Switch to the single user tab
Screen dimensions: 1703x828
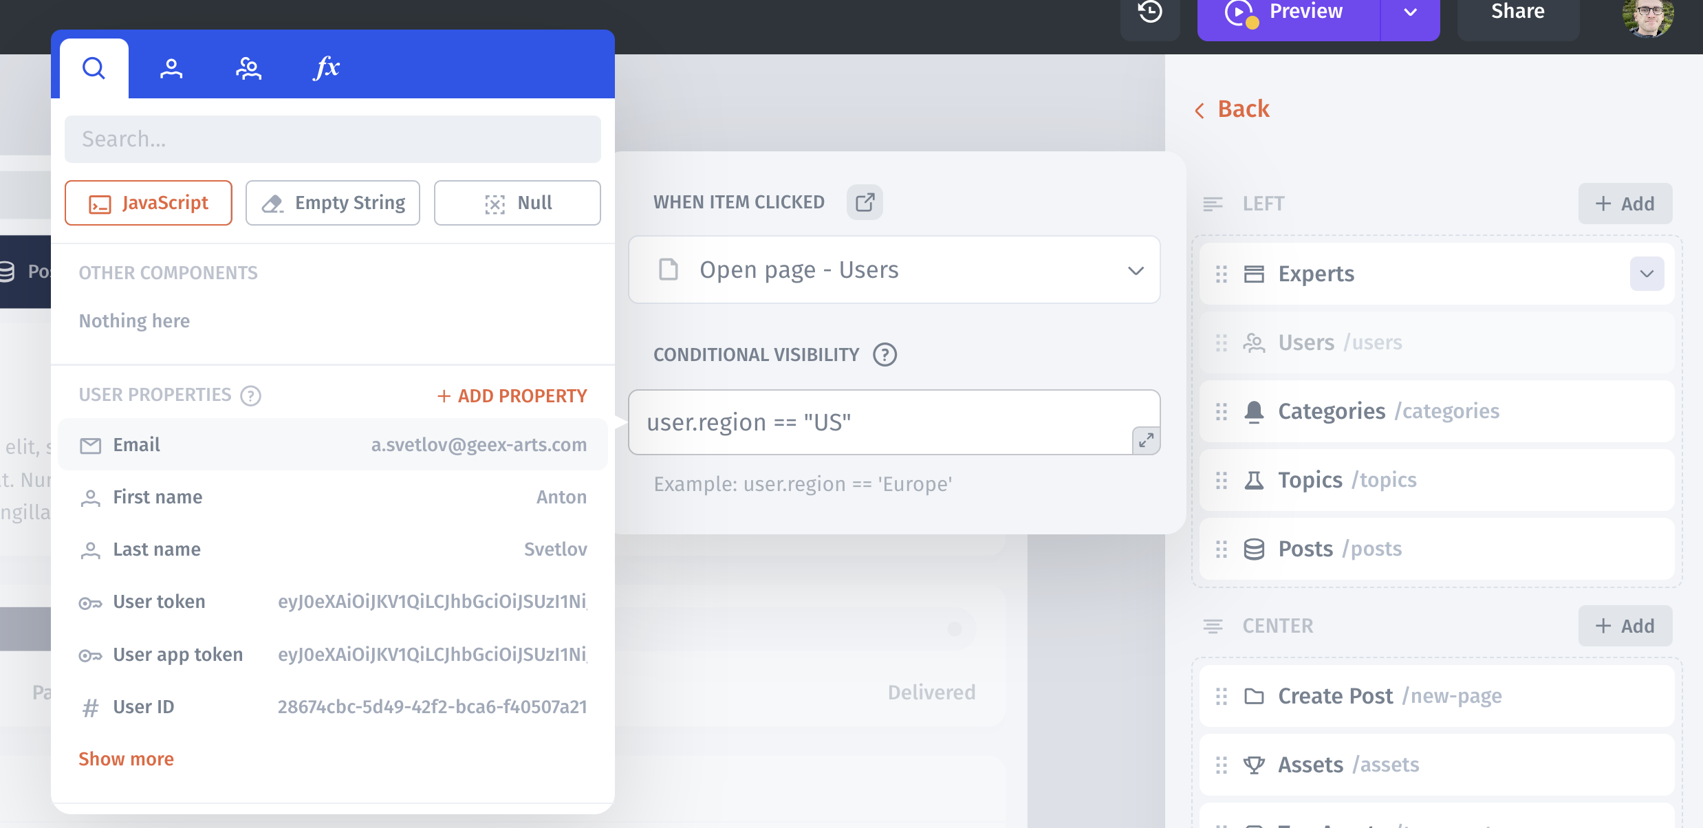(171, 68)
